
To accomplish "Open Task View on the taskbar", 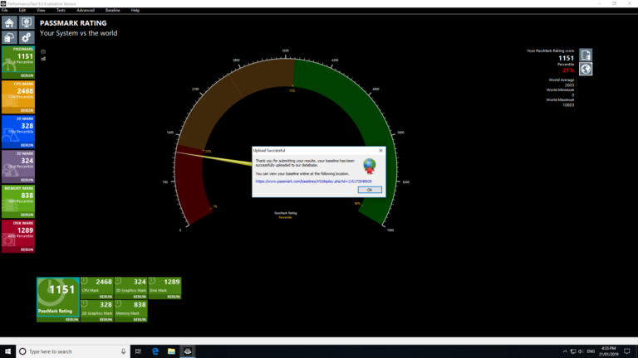I will 139,351.
